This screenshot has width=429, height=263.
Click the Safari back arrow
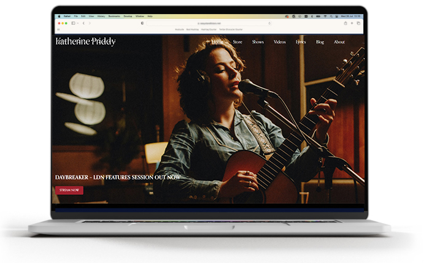coord(82,23)
